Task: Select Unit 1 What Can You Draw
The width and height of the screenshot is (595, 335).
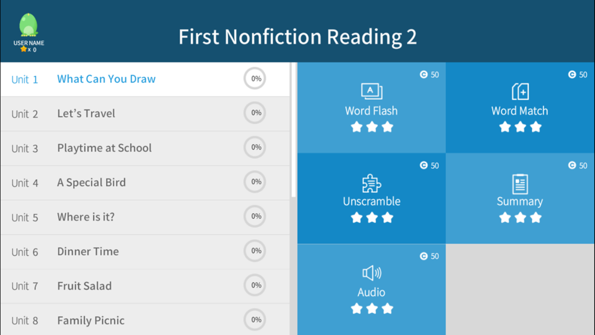Action: (145, 79)
